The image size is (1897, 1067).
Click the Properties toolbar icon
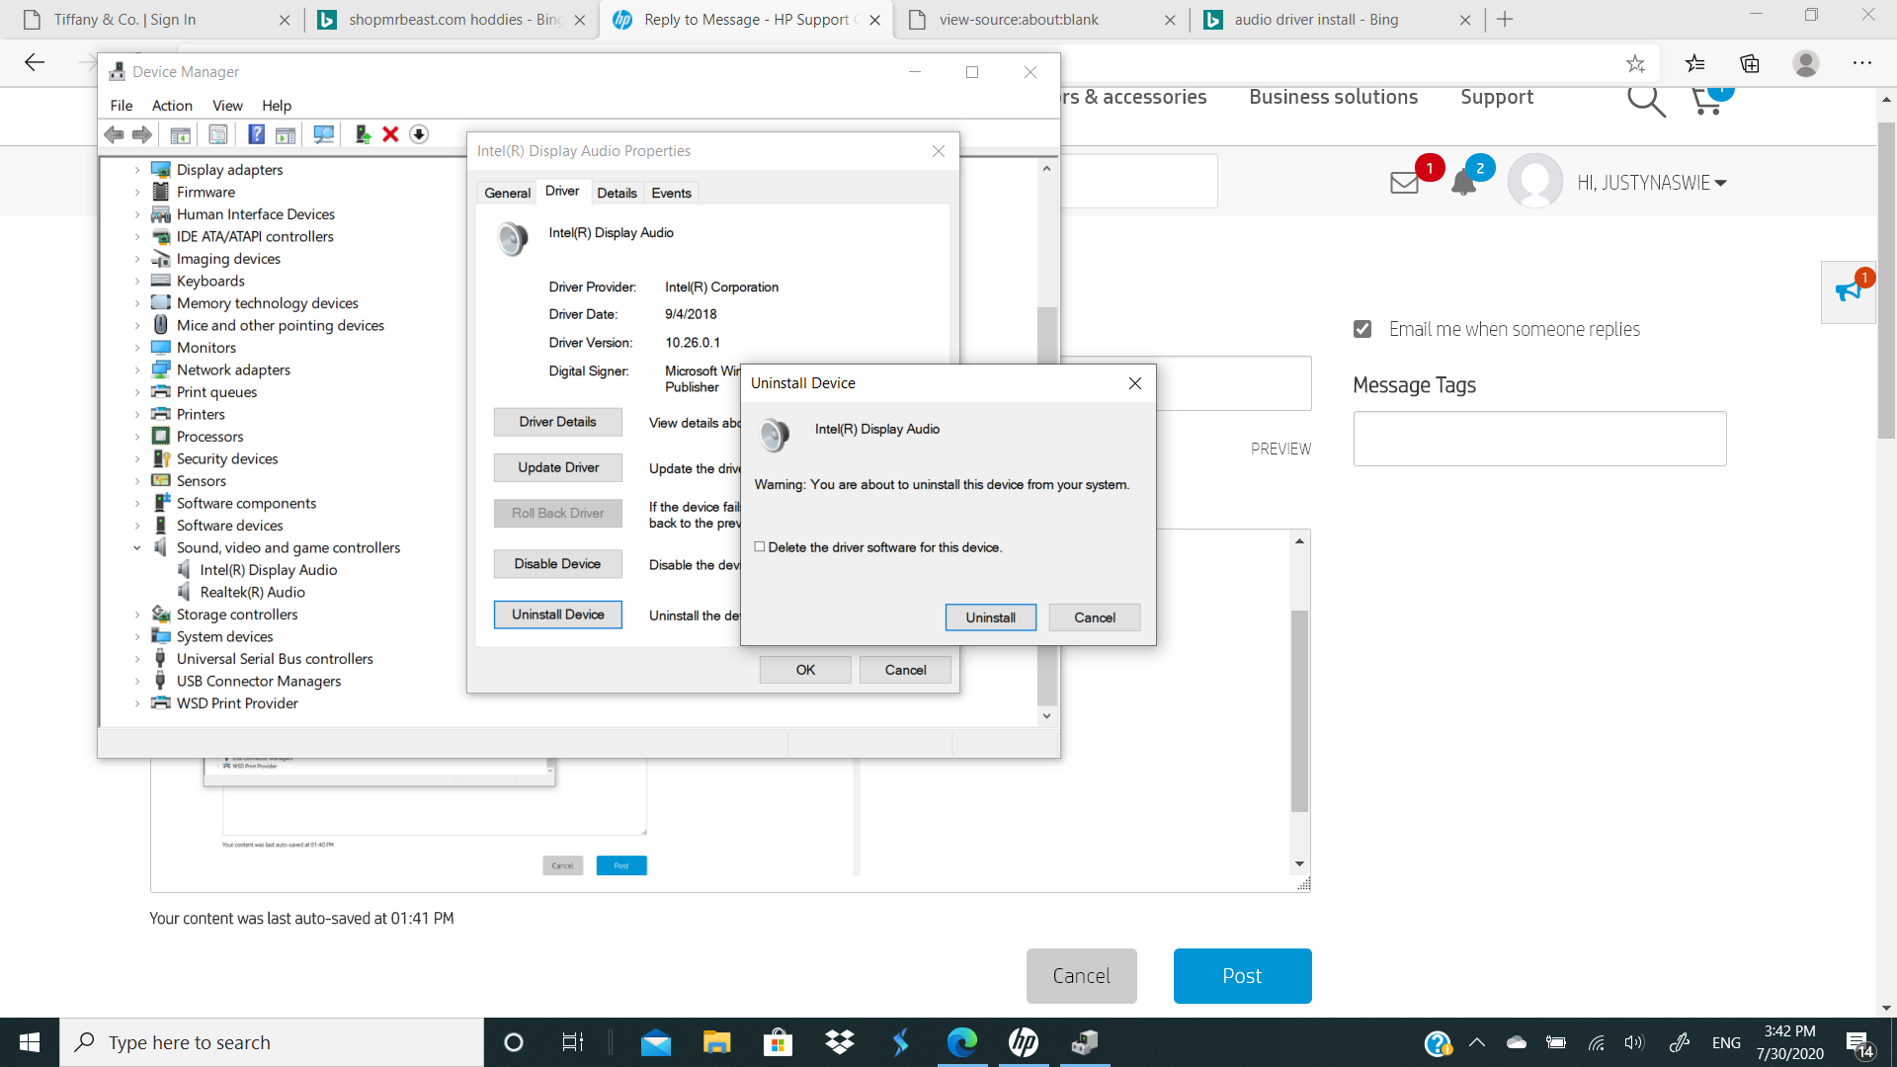pyautogui.click(x=217, y=134)
